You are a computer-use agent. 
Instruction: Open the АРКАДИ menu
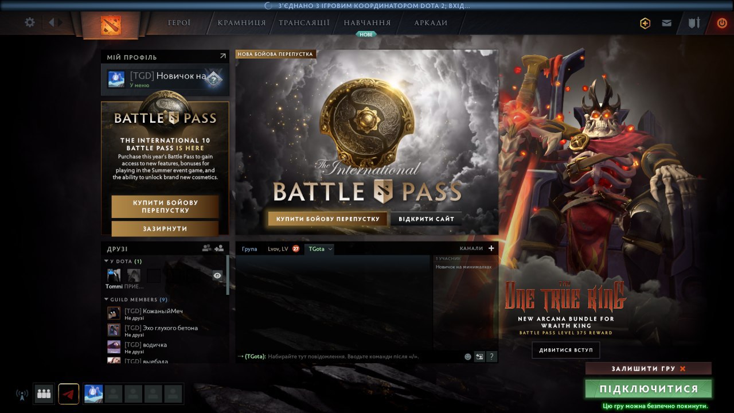click(x=431, y=23)
